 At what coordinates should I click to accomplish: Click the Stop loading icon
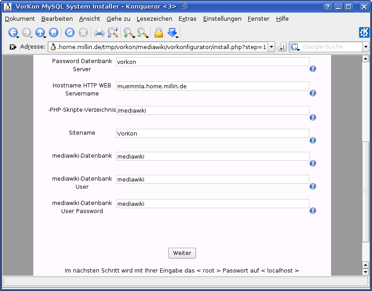(x=83, y=32)
